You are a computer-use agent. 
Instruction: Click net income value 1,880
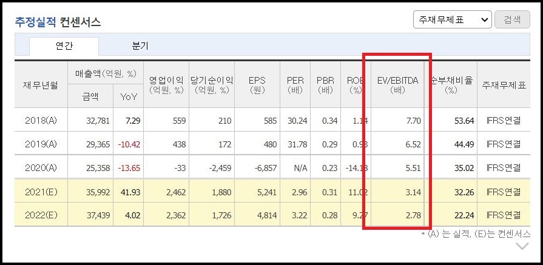221,192
